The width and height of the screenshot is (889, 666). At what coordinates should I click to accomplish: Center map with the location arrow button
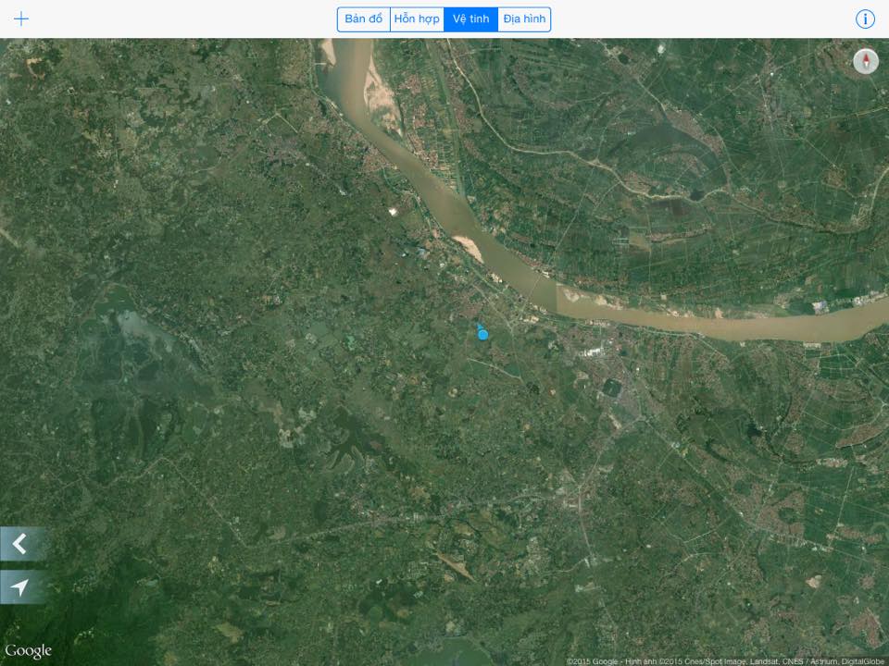22,586
